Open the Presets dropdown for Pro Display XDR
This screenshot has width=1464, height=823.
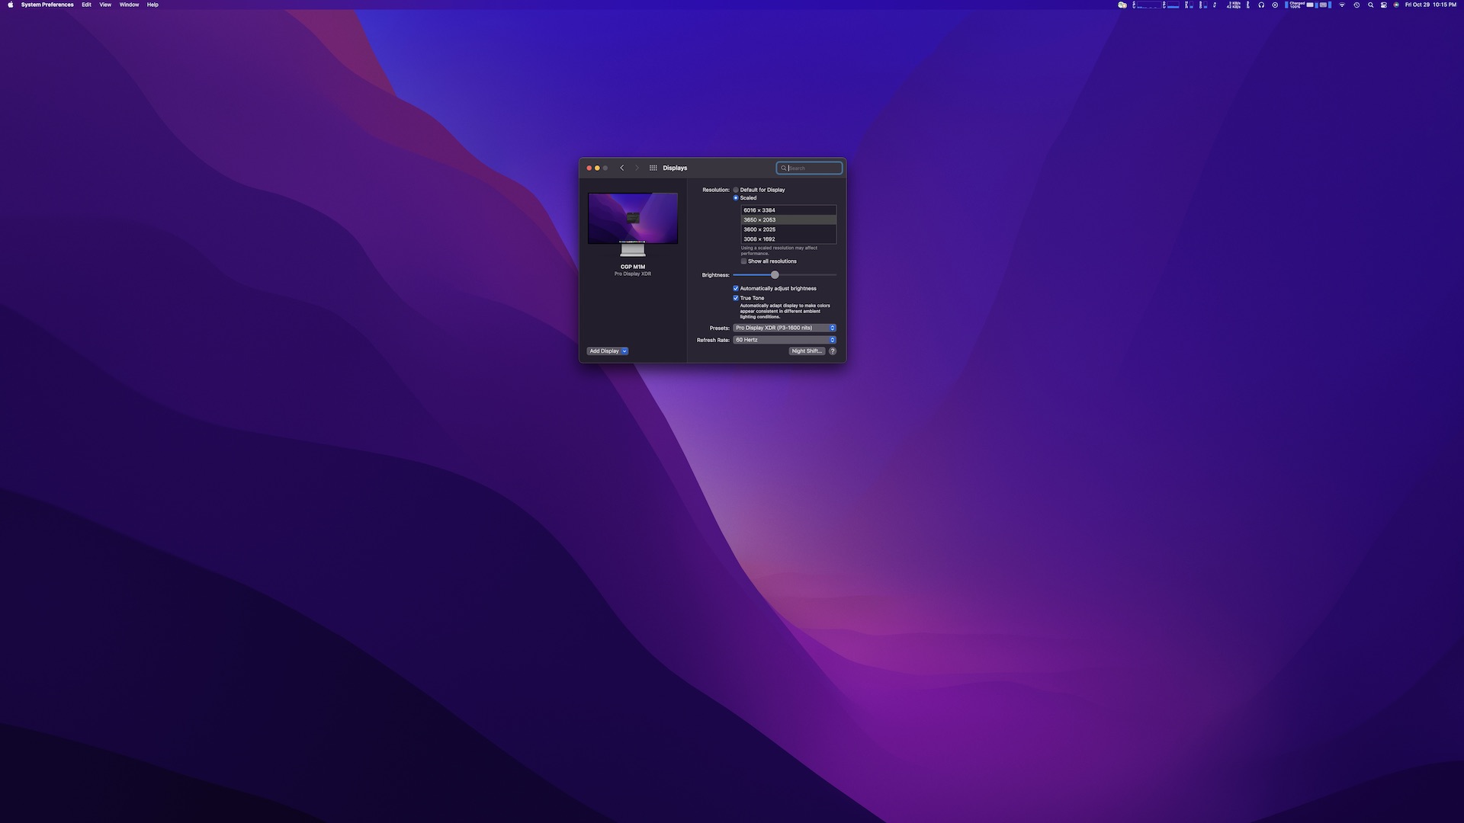[x=785, y=328]
